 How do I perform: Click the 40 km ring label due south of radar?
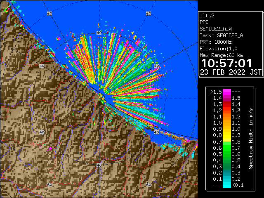click(99, 165)
